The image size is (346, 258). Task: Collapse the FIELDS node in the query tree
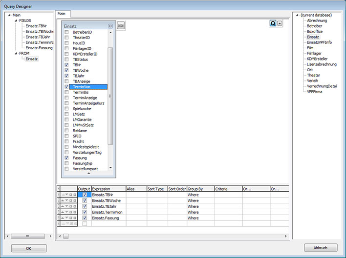point(16,20)
